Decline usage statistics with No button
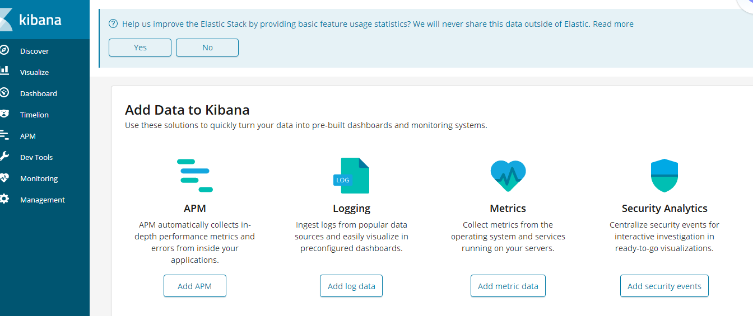 (207, 48)
